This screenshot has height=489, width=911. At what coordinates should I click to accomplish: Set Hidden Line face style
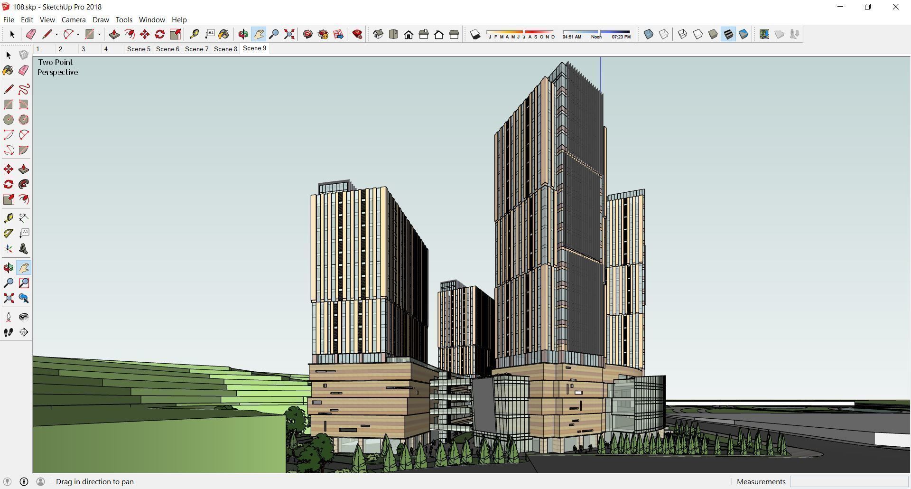click(698, 34)
